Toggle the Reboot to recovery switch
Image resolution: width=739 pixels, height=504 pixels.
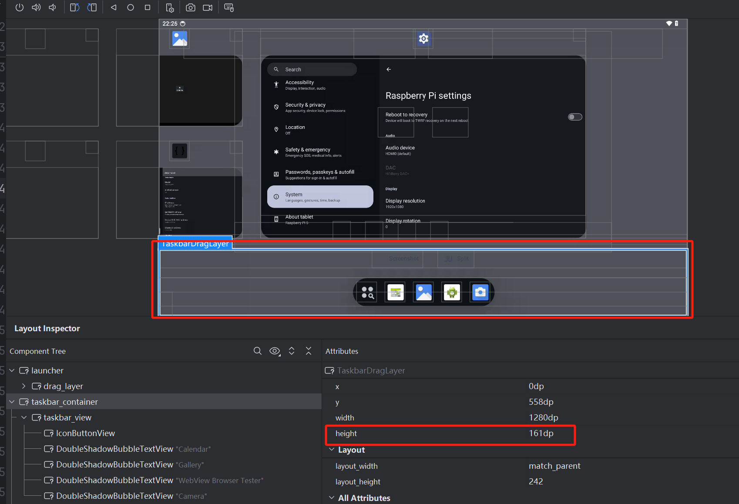point(575,117)
